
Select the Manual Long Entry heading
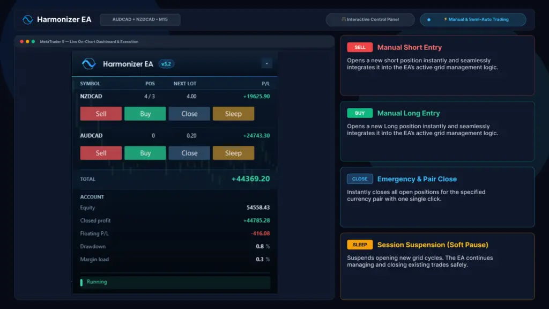[x=409, y=113]
